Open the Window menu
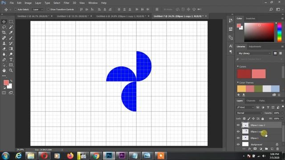The height and width of the screenshot is (160, 285). click(x=93, y=3)
